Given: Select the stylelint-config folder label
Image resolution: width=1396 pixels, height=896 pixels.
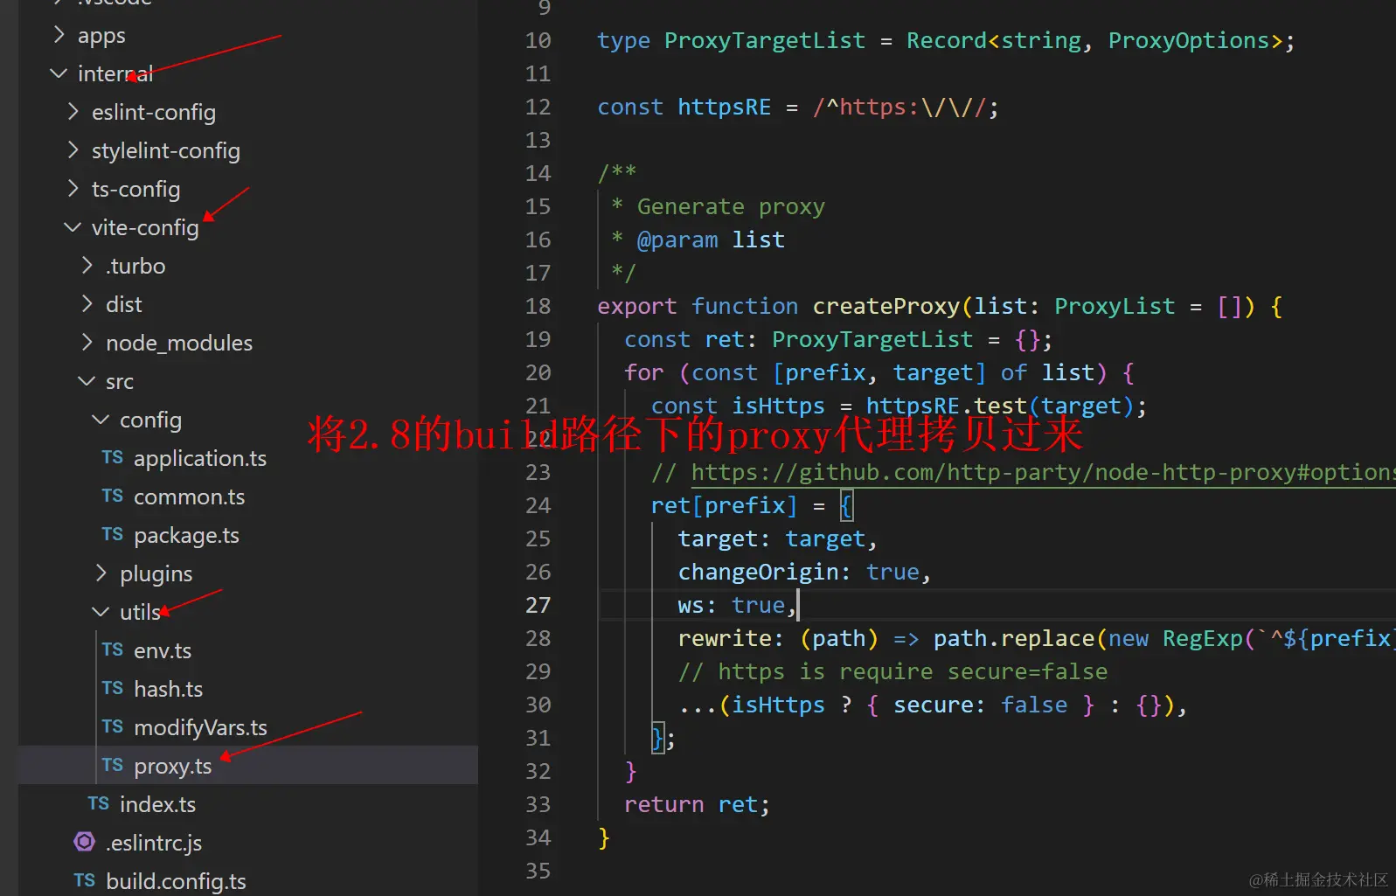Looking at the screenshot, I should click(166, 150).
